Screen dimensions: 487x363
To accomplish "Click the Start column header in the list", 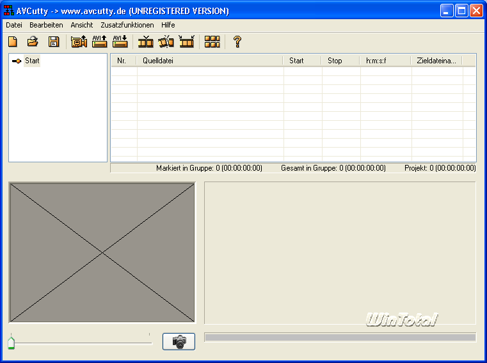I will pos(303,61).
